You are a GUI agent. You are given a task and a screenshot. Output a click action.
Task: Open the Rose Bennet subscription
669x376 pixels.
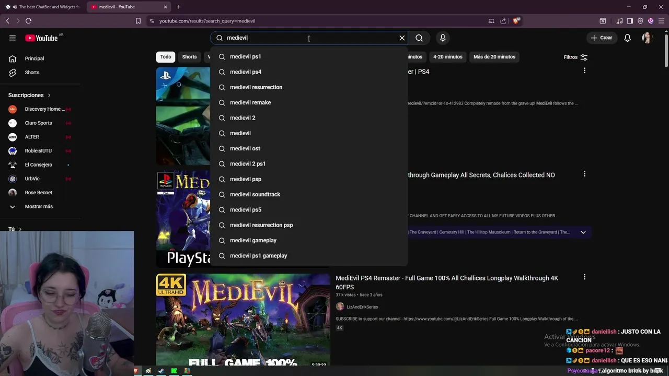(40, 193)
